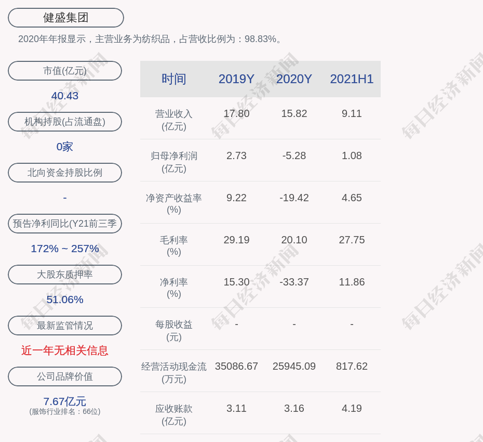This screenshot has width=483, height=442.
Task: Select revenue value 9.11
Action: pyautogui.click(x=352, y=113)
